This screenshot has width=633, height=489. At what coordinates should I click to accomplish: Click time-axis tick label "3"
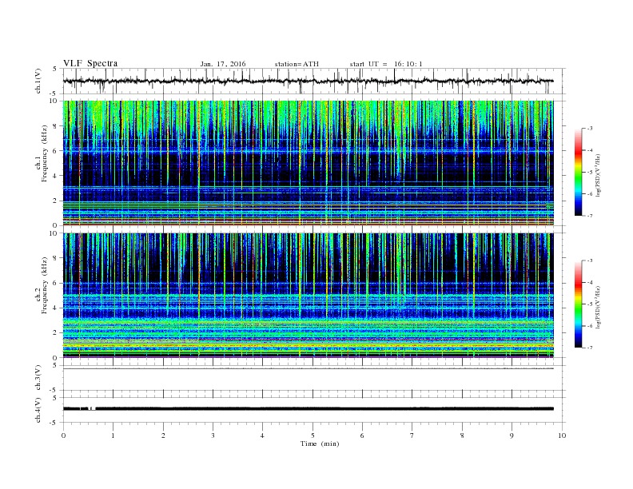tap(213, 435)
